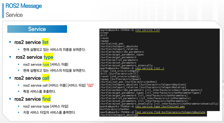The height and width of the screenshot is (123, 224).
Task: Click terminal line '/clear [std_srvs/srv/Empty]'
Action: click(x=120, y=71)
